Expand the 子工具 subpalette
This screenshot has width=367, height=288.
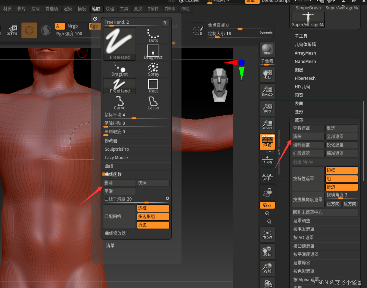301,36
